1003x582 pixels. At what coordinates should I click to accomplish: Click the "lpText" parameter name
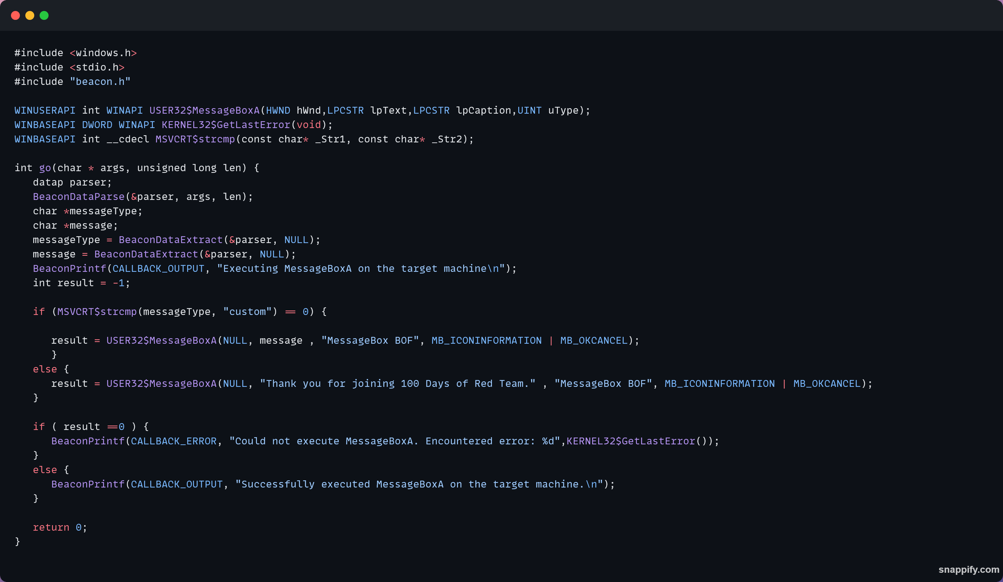coord(389,110)
